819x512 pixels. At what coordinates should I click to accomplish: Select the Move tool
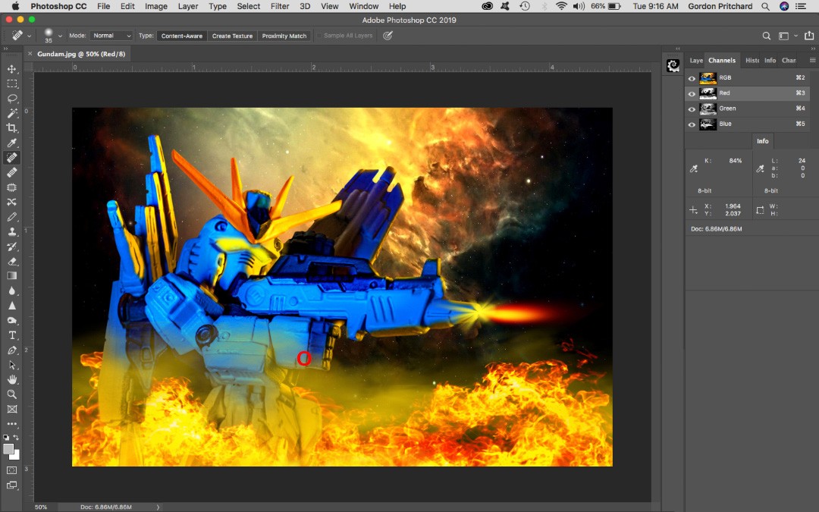(12, 69)
